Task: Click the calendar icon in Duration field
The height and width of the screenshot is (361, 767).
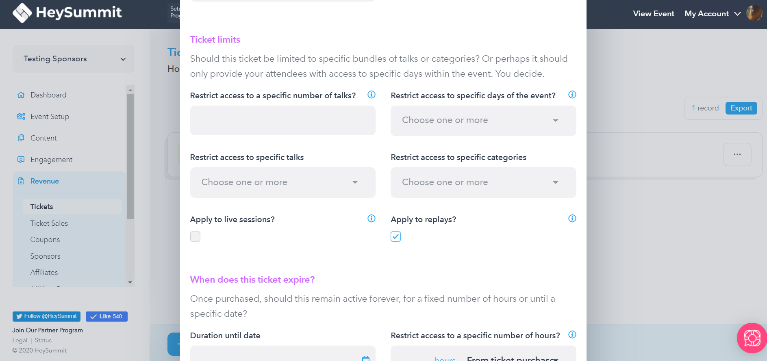Action: point(366,359)
